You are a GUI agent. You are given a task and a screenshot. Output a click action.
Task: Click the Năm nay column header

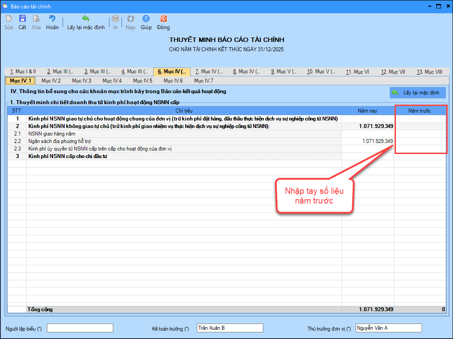pyautogui.click(x=368, y=110)
